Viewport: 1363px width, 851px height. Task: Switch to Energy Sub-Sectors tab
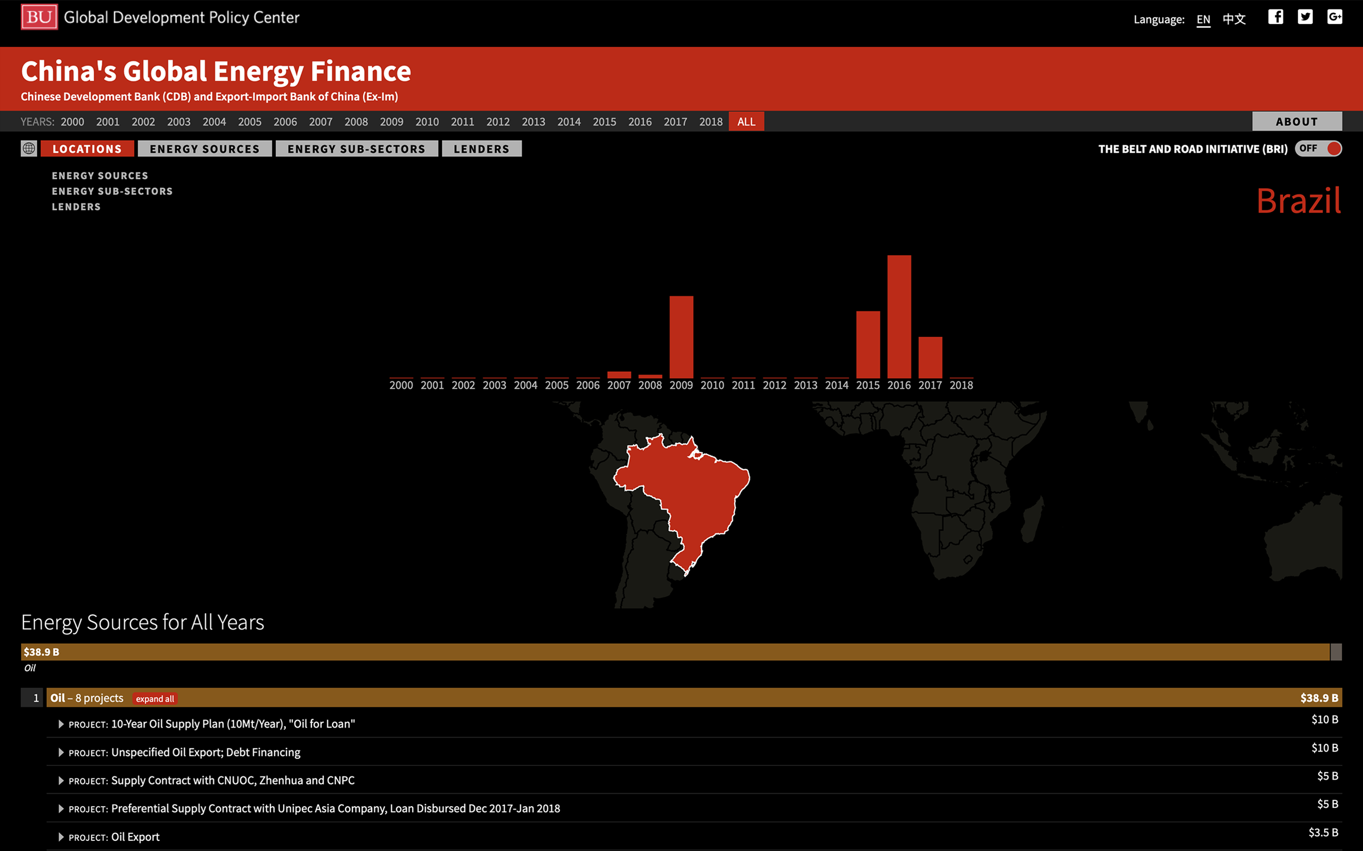[x=357, y=148]
